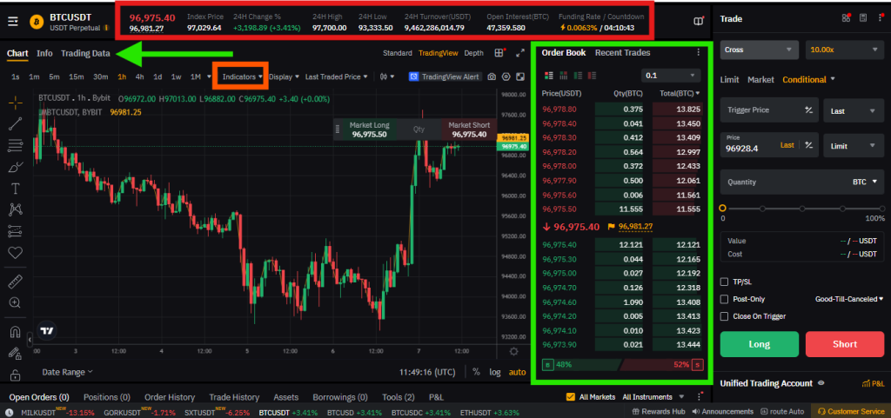Screen dimensions: 891x418
Task: Toggle magnet mode on chart
Action: point(16,332)
